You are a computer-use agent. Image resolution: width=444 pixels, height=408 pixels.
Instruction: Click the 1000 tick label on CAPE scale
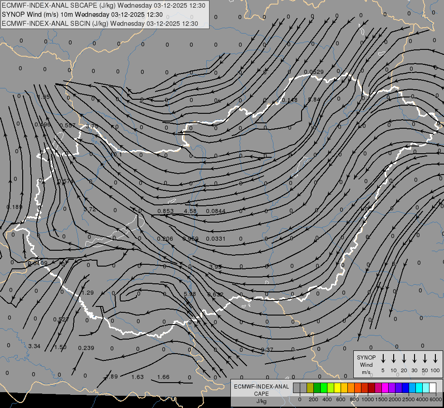368,399
